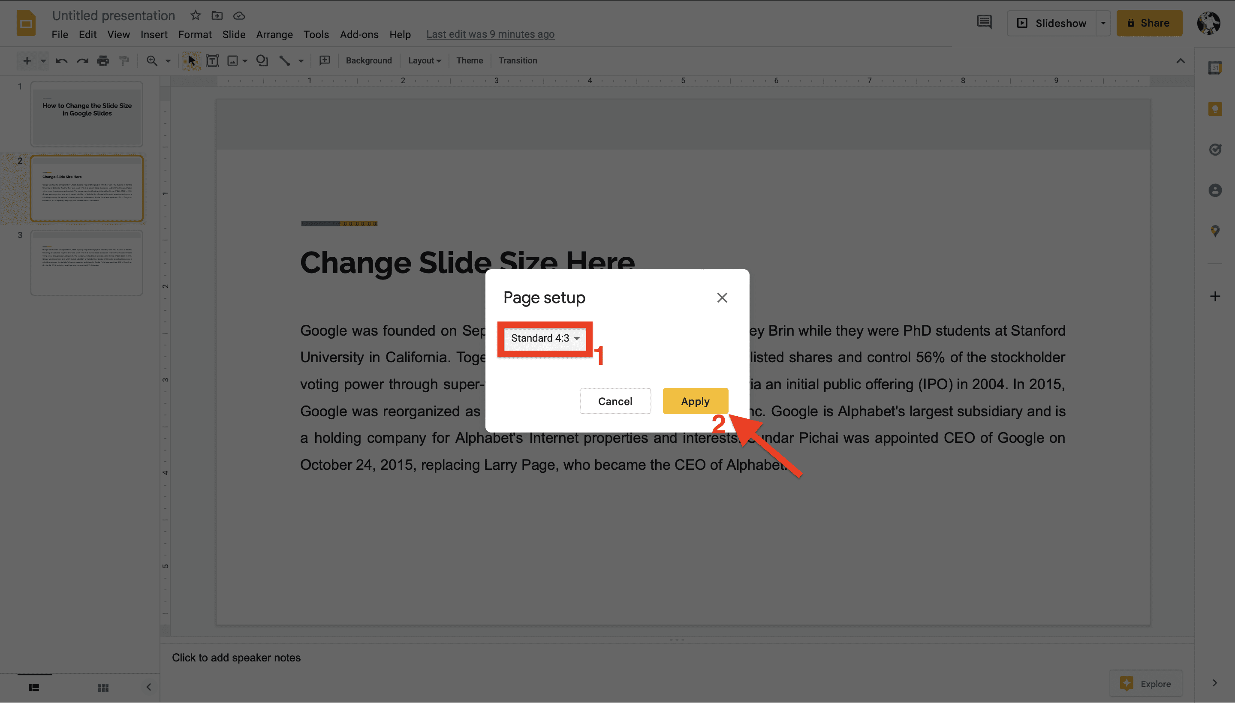Click the move to folder icon
This screenshot has height=703, width=1235.
[217, 15]
